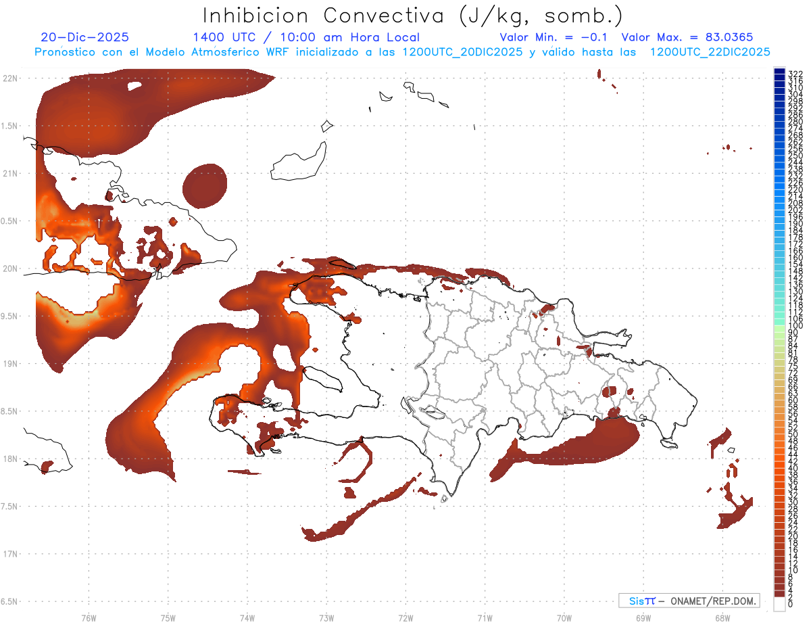Image resolution: width=811 pixels, height=627 pixels.
Task: Click the '21N' latitude label
Action: (x=10, y=174)
